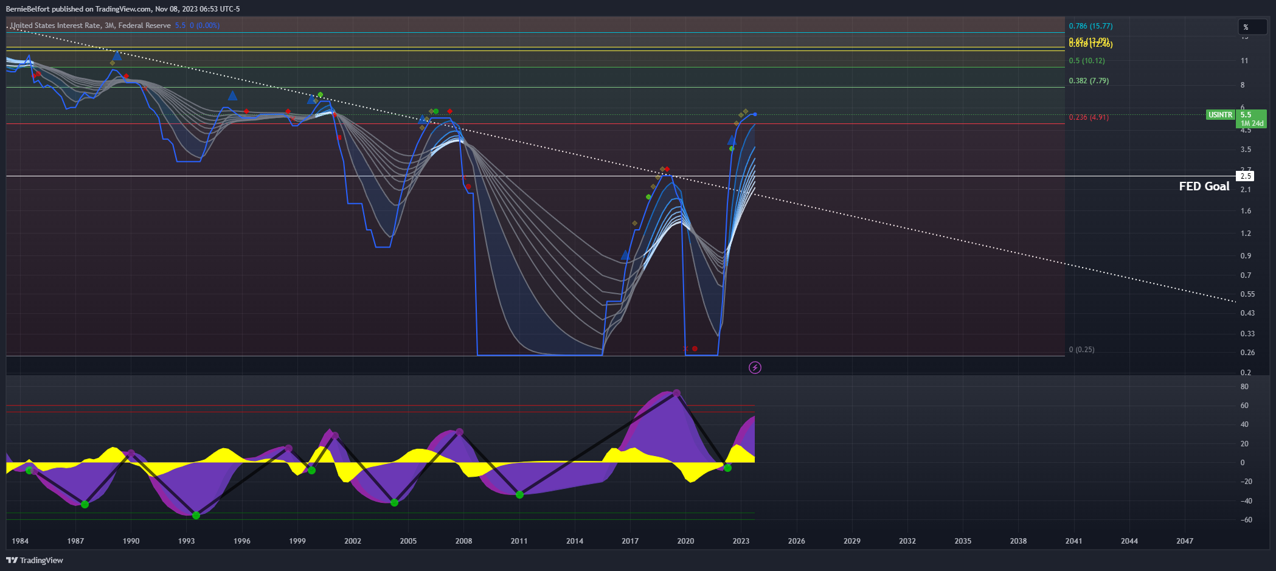The height and width of the screenshot is (571, 1276).
Task: Click the blue triangle marker near 1989
Action: (117, 56)
